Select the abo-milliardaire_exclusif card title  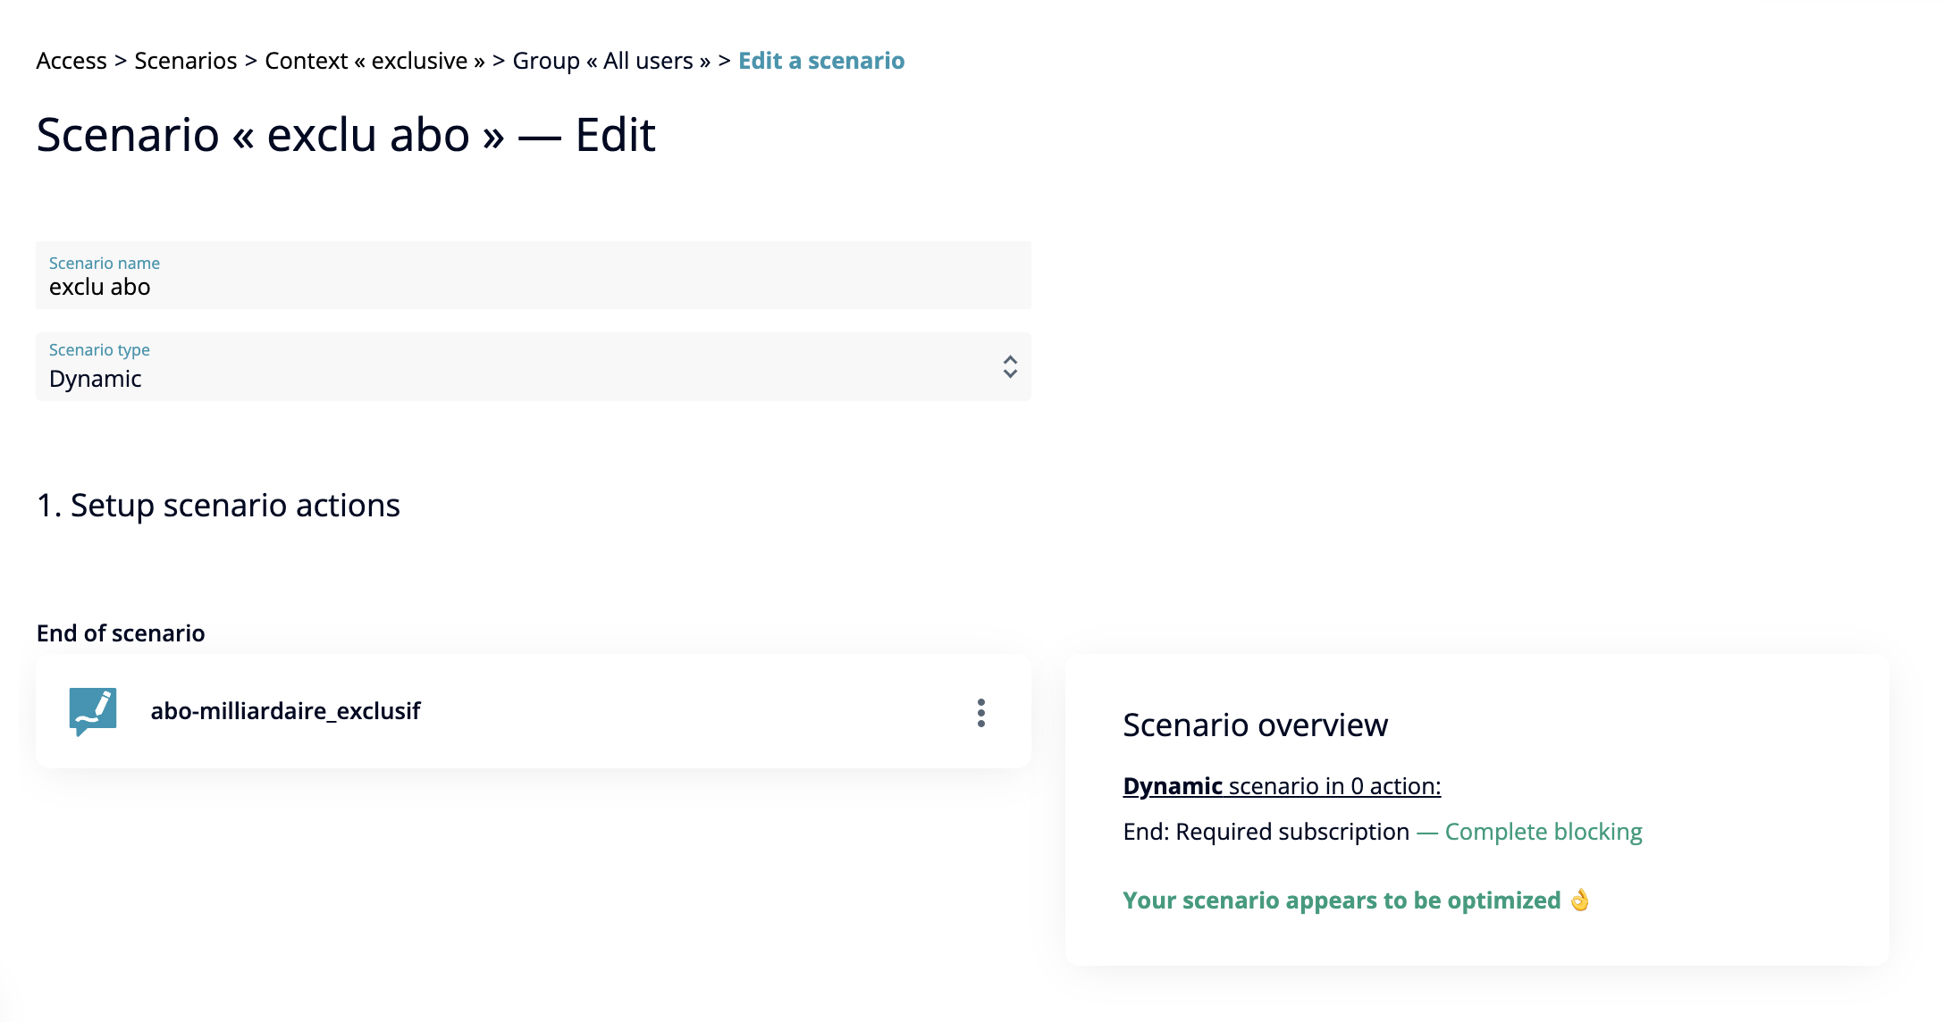click(x=285, y=711)
